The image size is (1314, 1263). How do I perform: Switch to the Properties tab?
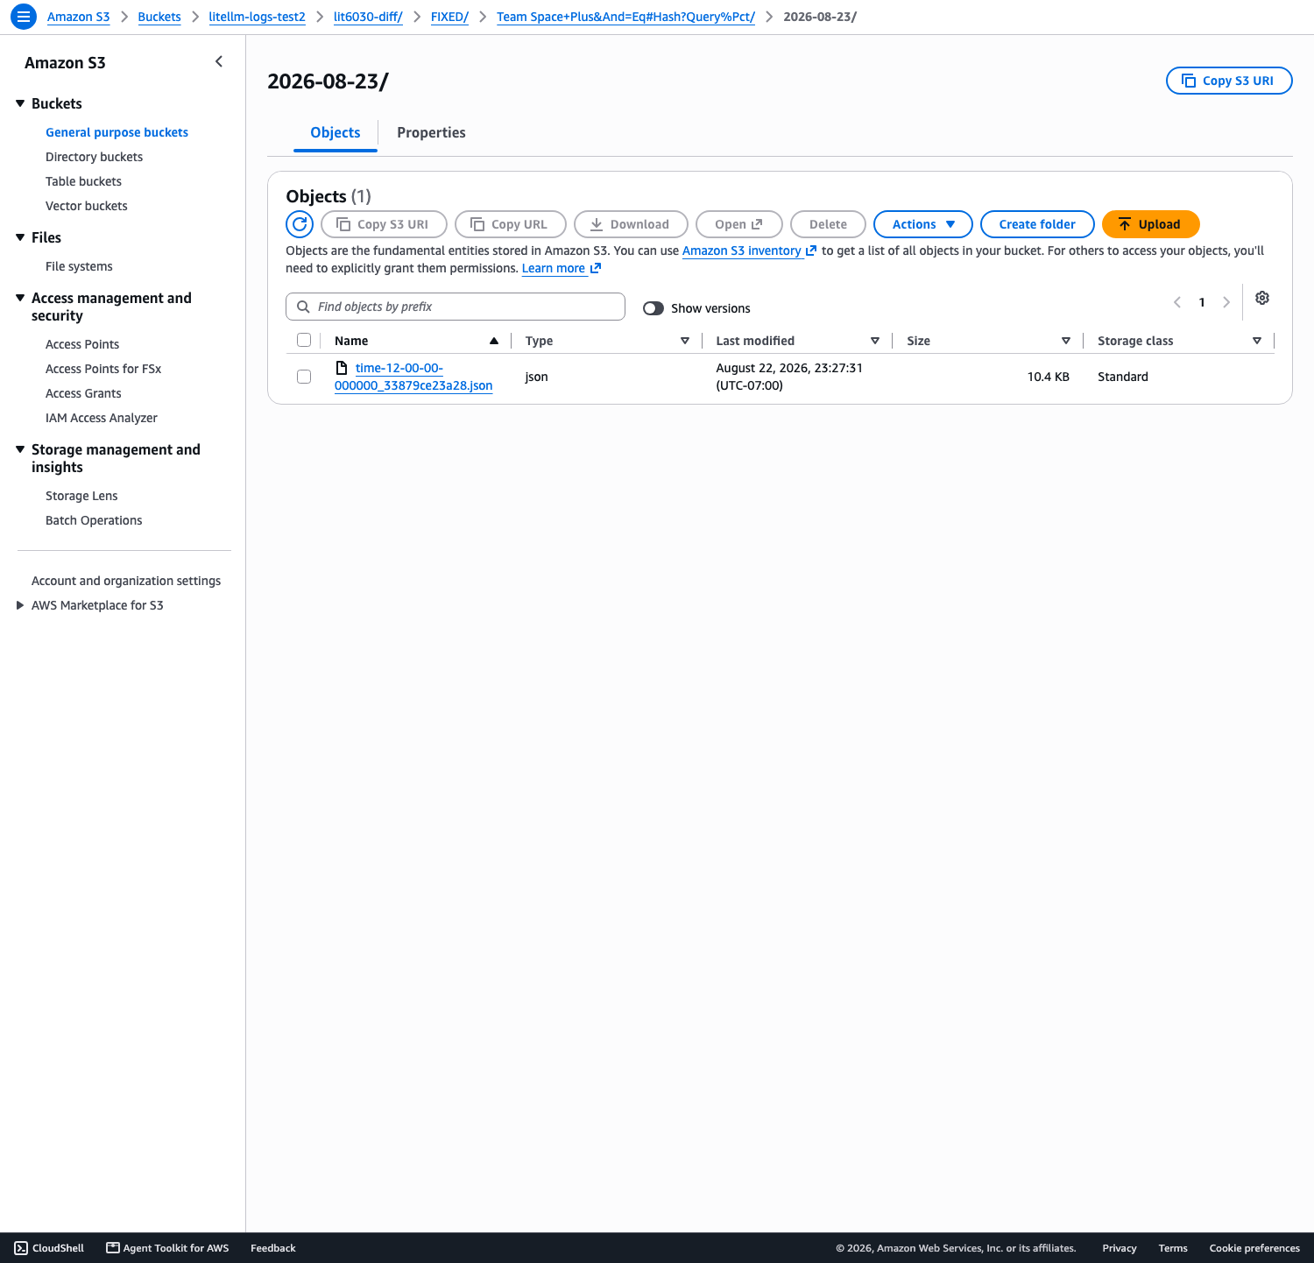pyautogui.click(x=431, y=132)
